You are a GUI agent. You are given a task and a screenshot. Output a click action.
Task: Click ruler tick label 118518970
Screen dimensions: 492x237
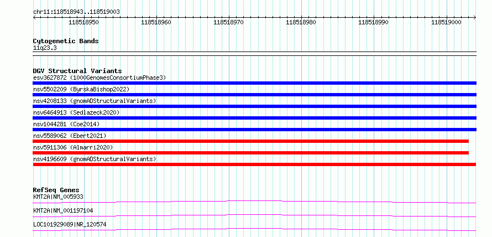pyautogui.click(x=228, y=22)
